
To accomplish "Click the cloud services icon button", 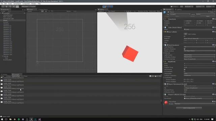I will pyautogui.click(x=182, y=7).
